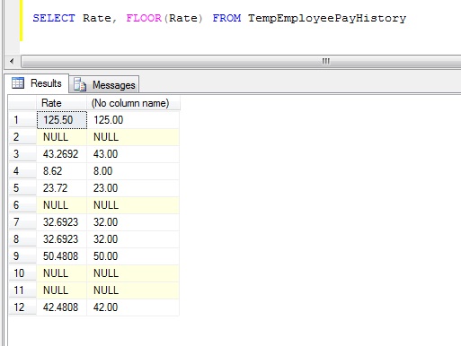Click the left scroll arrow of editor scrollbar
The height and width of the screenshot is (346, 461).
12,61
